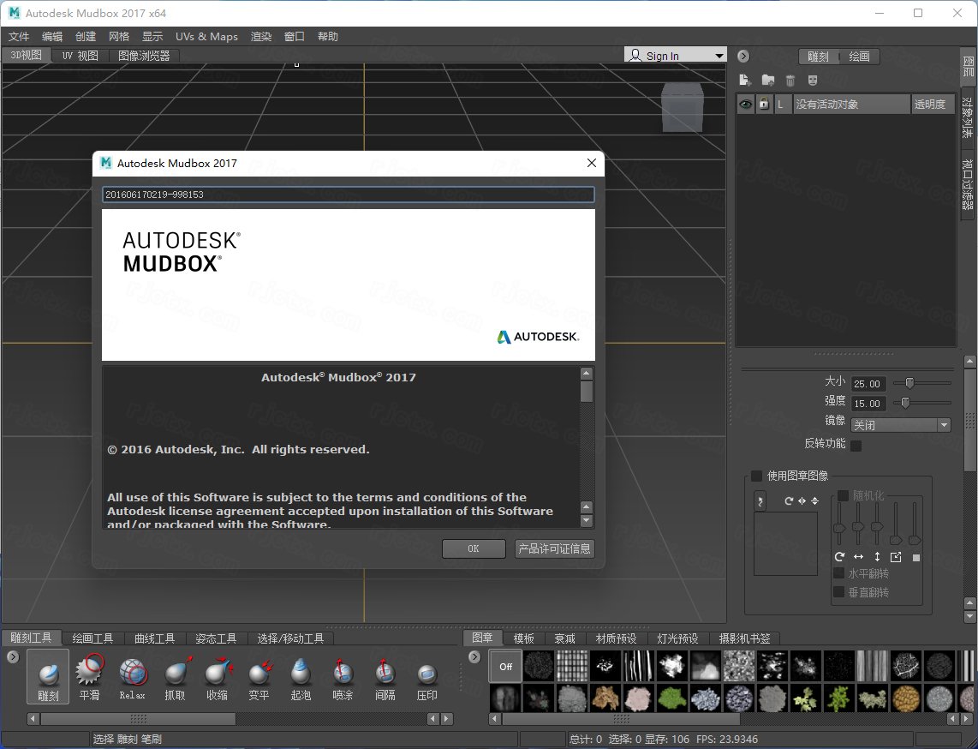Toggle the layer visibility eye icon
The width and height of the screenshot is (978, 749).
(x=745, y=104)
